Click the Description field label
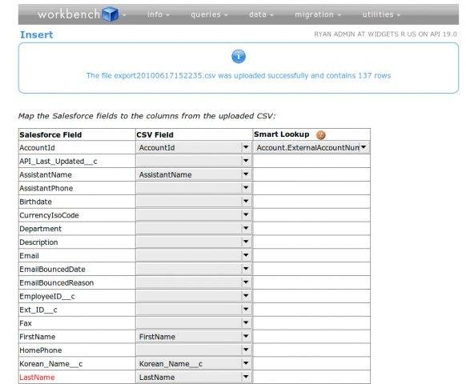Screen dimensions: 466x384 pos(38,242)
